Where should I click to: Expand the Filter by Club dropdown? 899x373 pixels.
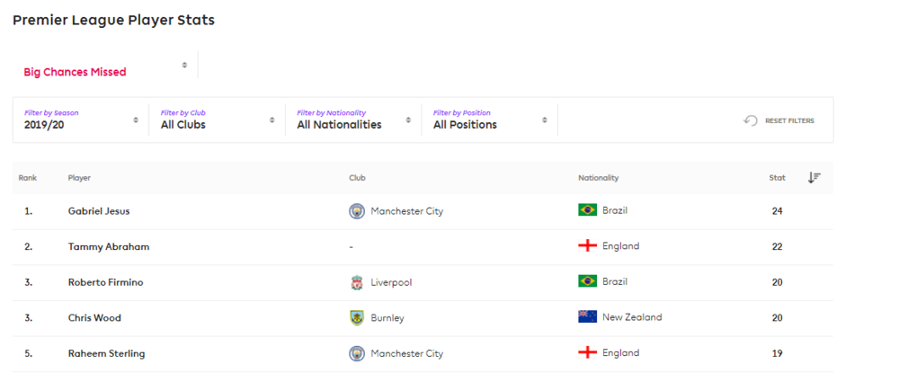(217, 120)
